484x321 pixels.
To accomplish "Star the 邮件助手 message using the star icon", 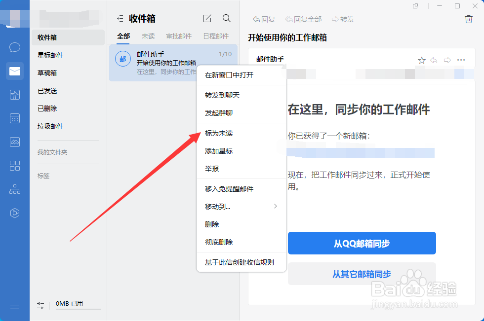I will coord(421,60).
